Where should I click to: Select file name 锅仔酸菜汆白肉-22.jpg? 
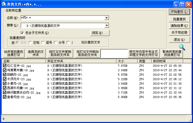coord(24,93)
